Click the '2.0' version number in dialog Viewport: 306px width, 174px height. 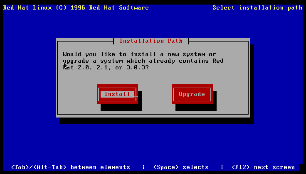[82, 67]
